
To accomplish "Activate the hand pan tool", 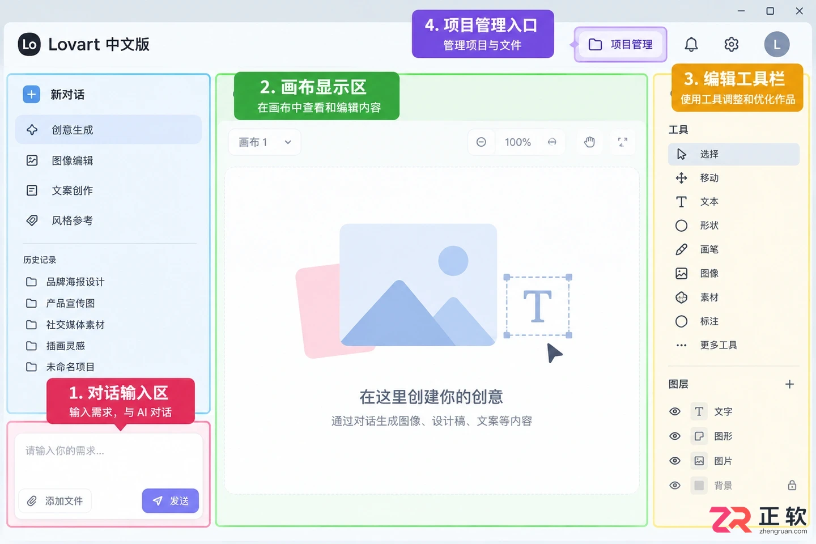I will pos(589,142).
